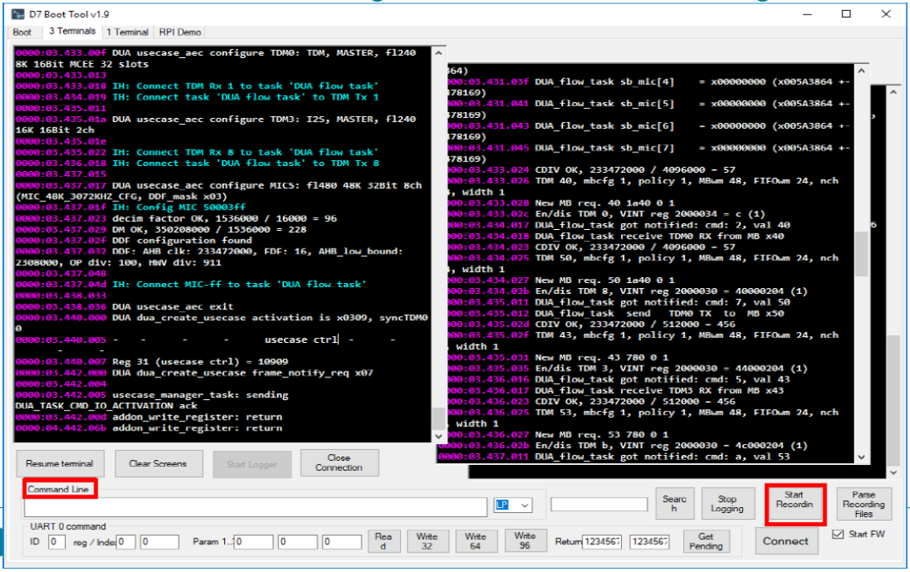The width and height of the screenshot is (910, 572).
Task: Click the Search button
Action: pyautogui.click(x=675, y=503)
